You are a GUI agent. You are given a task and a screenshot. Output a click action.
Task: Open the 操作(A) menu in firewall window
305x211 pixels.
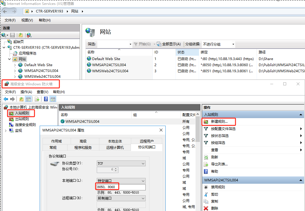[x=26, y=92]
